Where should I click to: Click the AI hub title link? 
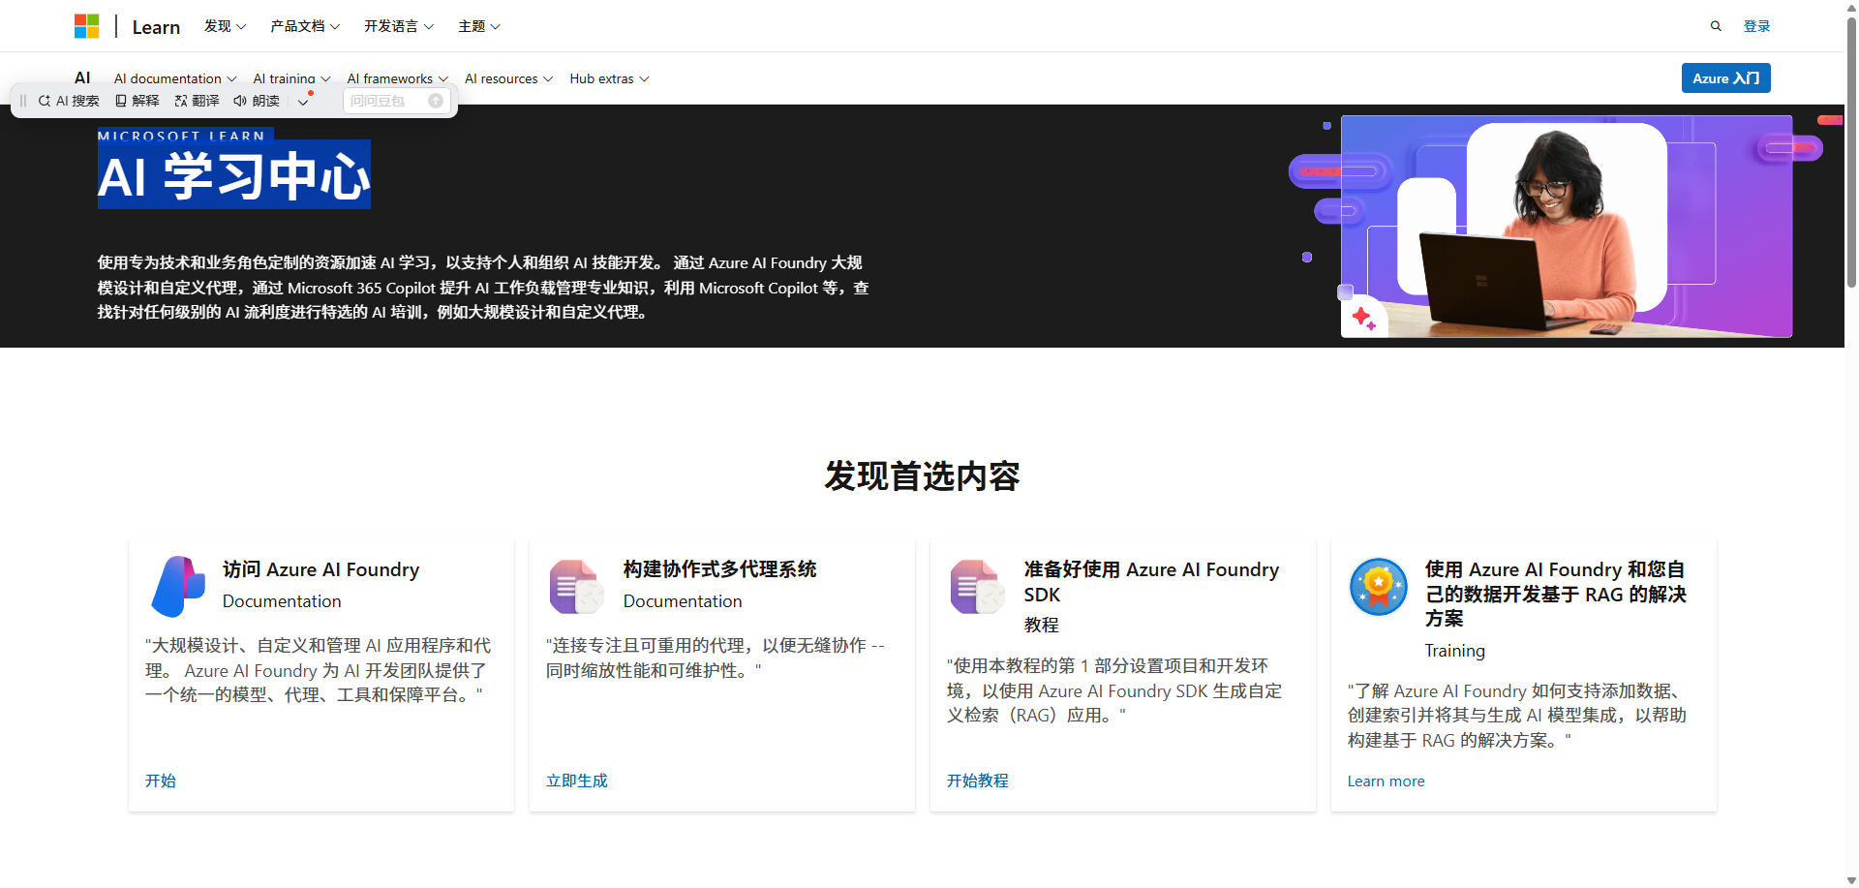[82, 77]
